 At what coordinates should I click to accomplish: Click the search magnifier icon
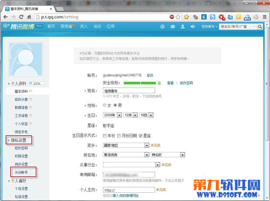260,26
